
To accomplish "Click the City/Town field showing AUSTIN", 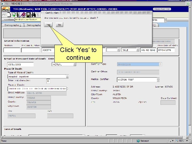I will pyautogui.click(x=39, y=107).
